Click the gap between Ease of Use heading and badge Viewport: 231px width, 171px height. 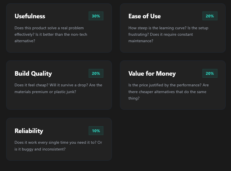181,16
